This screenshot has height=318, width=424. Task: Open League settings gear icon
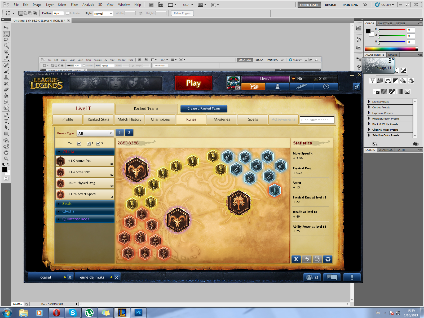[x=357, y=86]
